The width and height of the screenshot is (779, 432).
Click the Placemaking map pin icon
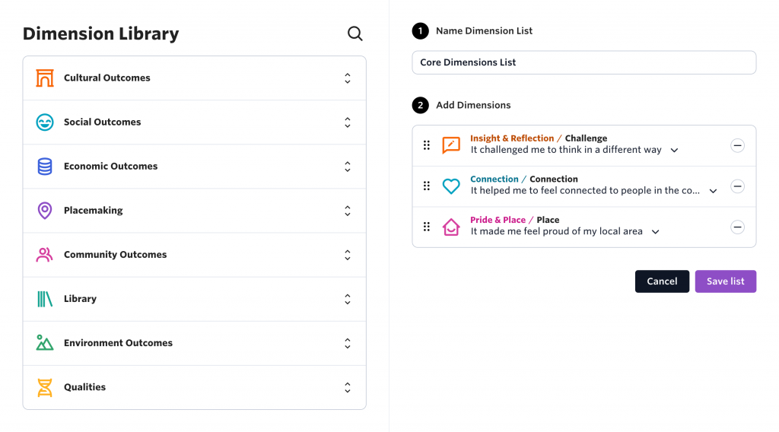pos(45,211)
